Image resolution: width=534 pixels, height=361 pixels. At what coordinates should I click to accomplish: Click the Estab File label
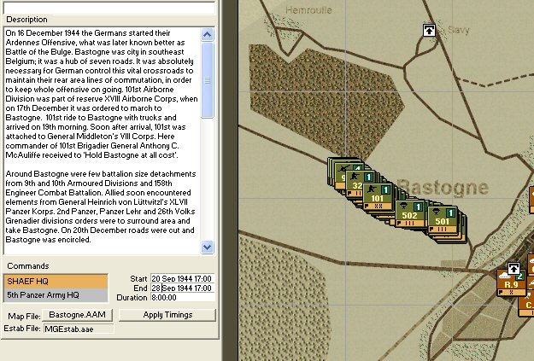tap(22, 329)
